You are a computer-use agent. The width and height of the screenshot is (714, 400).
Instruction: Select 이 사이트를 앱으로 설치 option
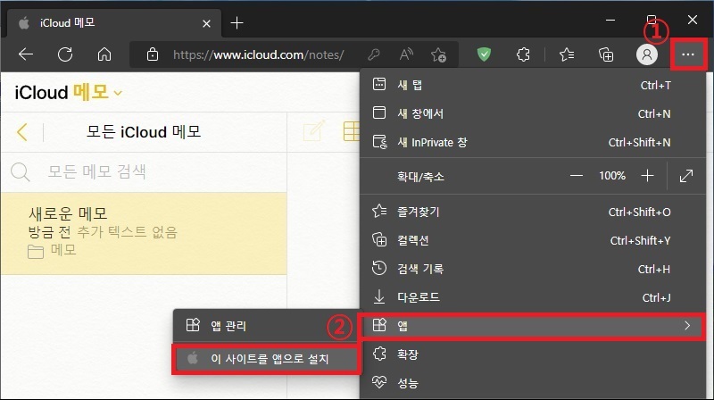click(266, 359)
